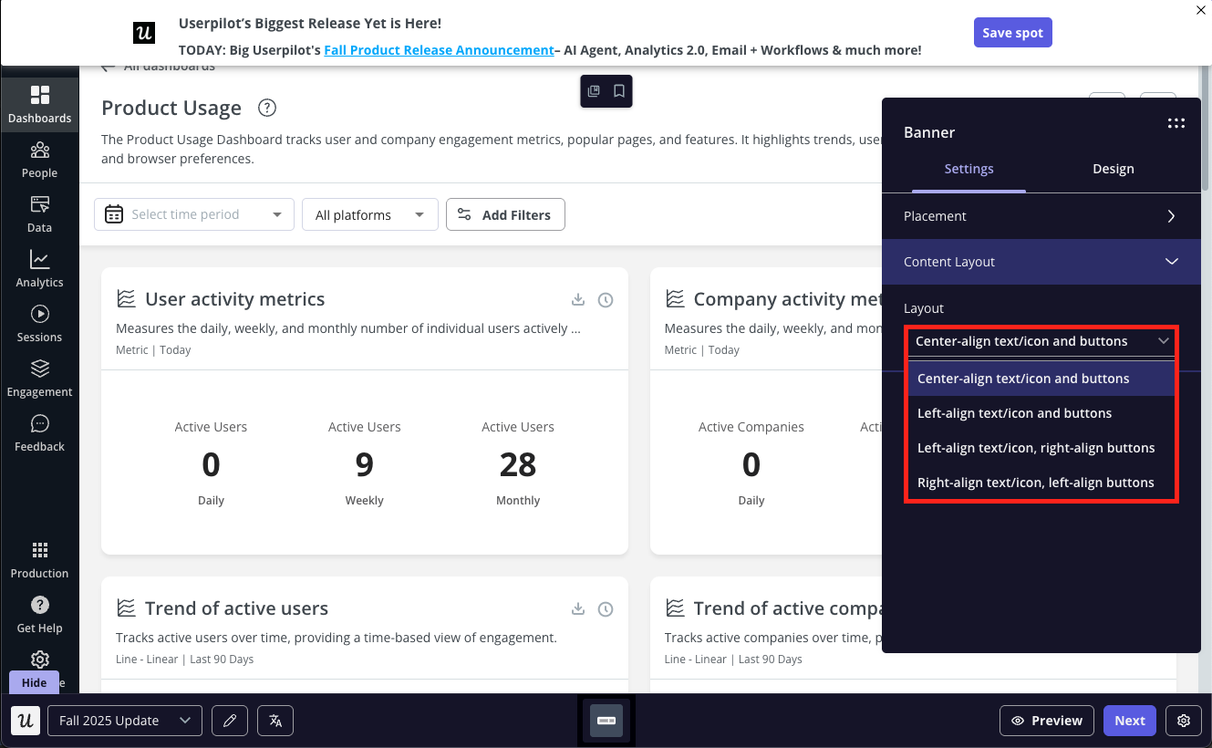
Task: Click the Weekly active users value 9
Action: (365, 465)
